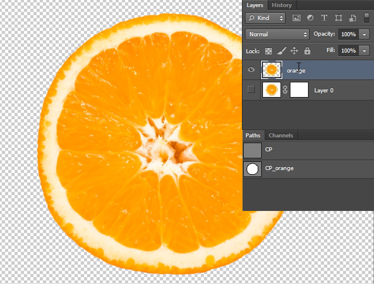Select the CP path row
Viewport: 374px width, 284px height.
tap(308, 150)
